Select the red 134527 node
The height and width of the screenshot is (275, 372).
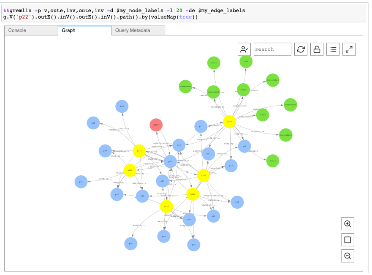(156, 125)
